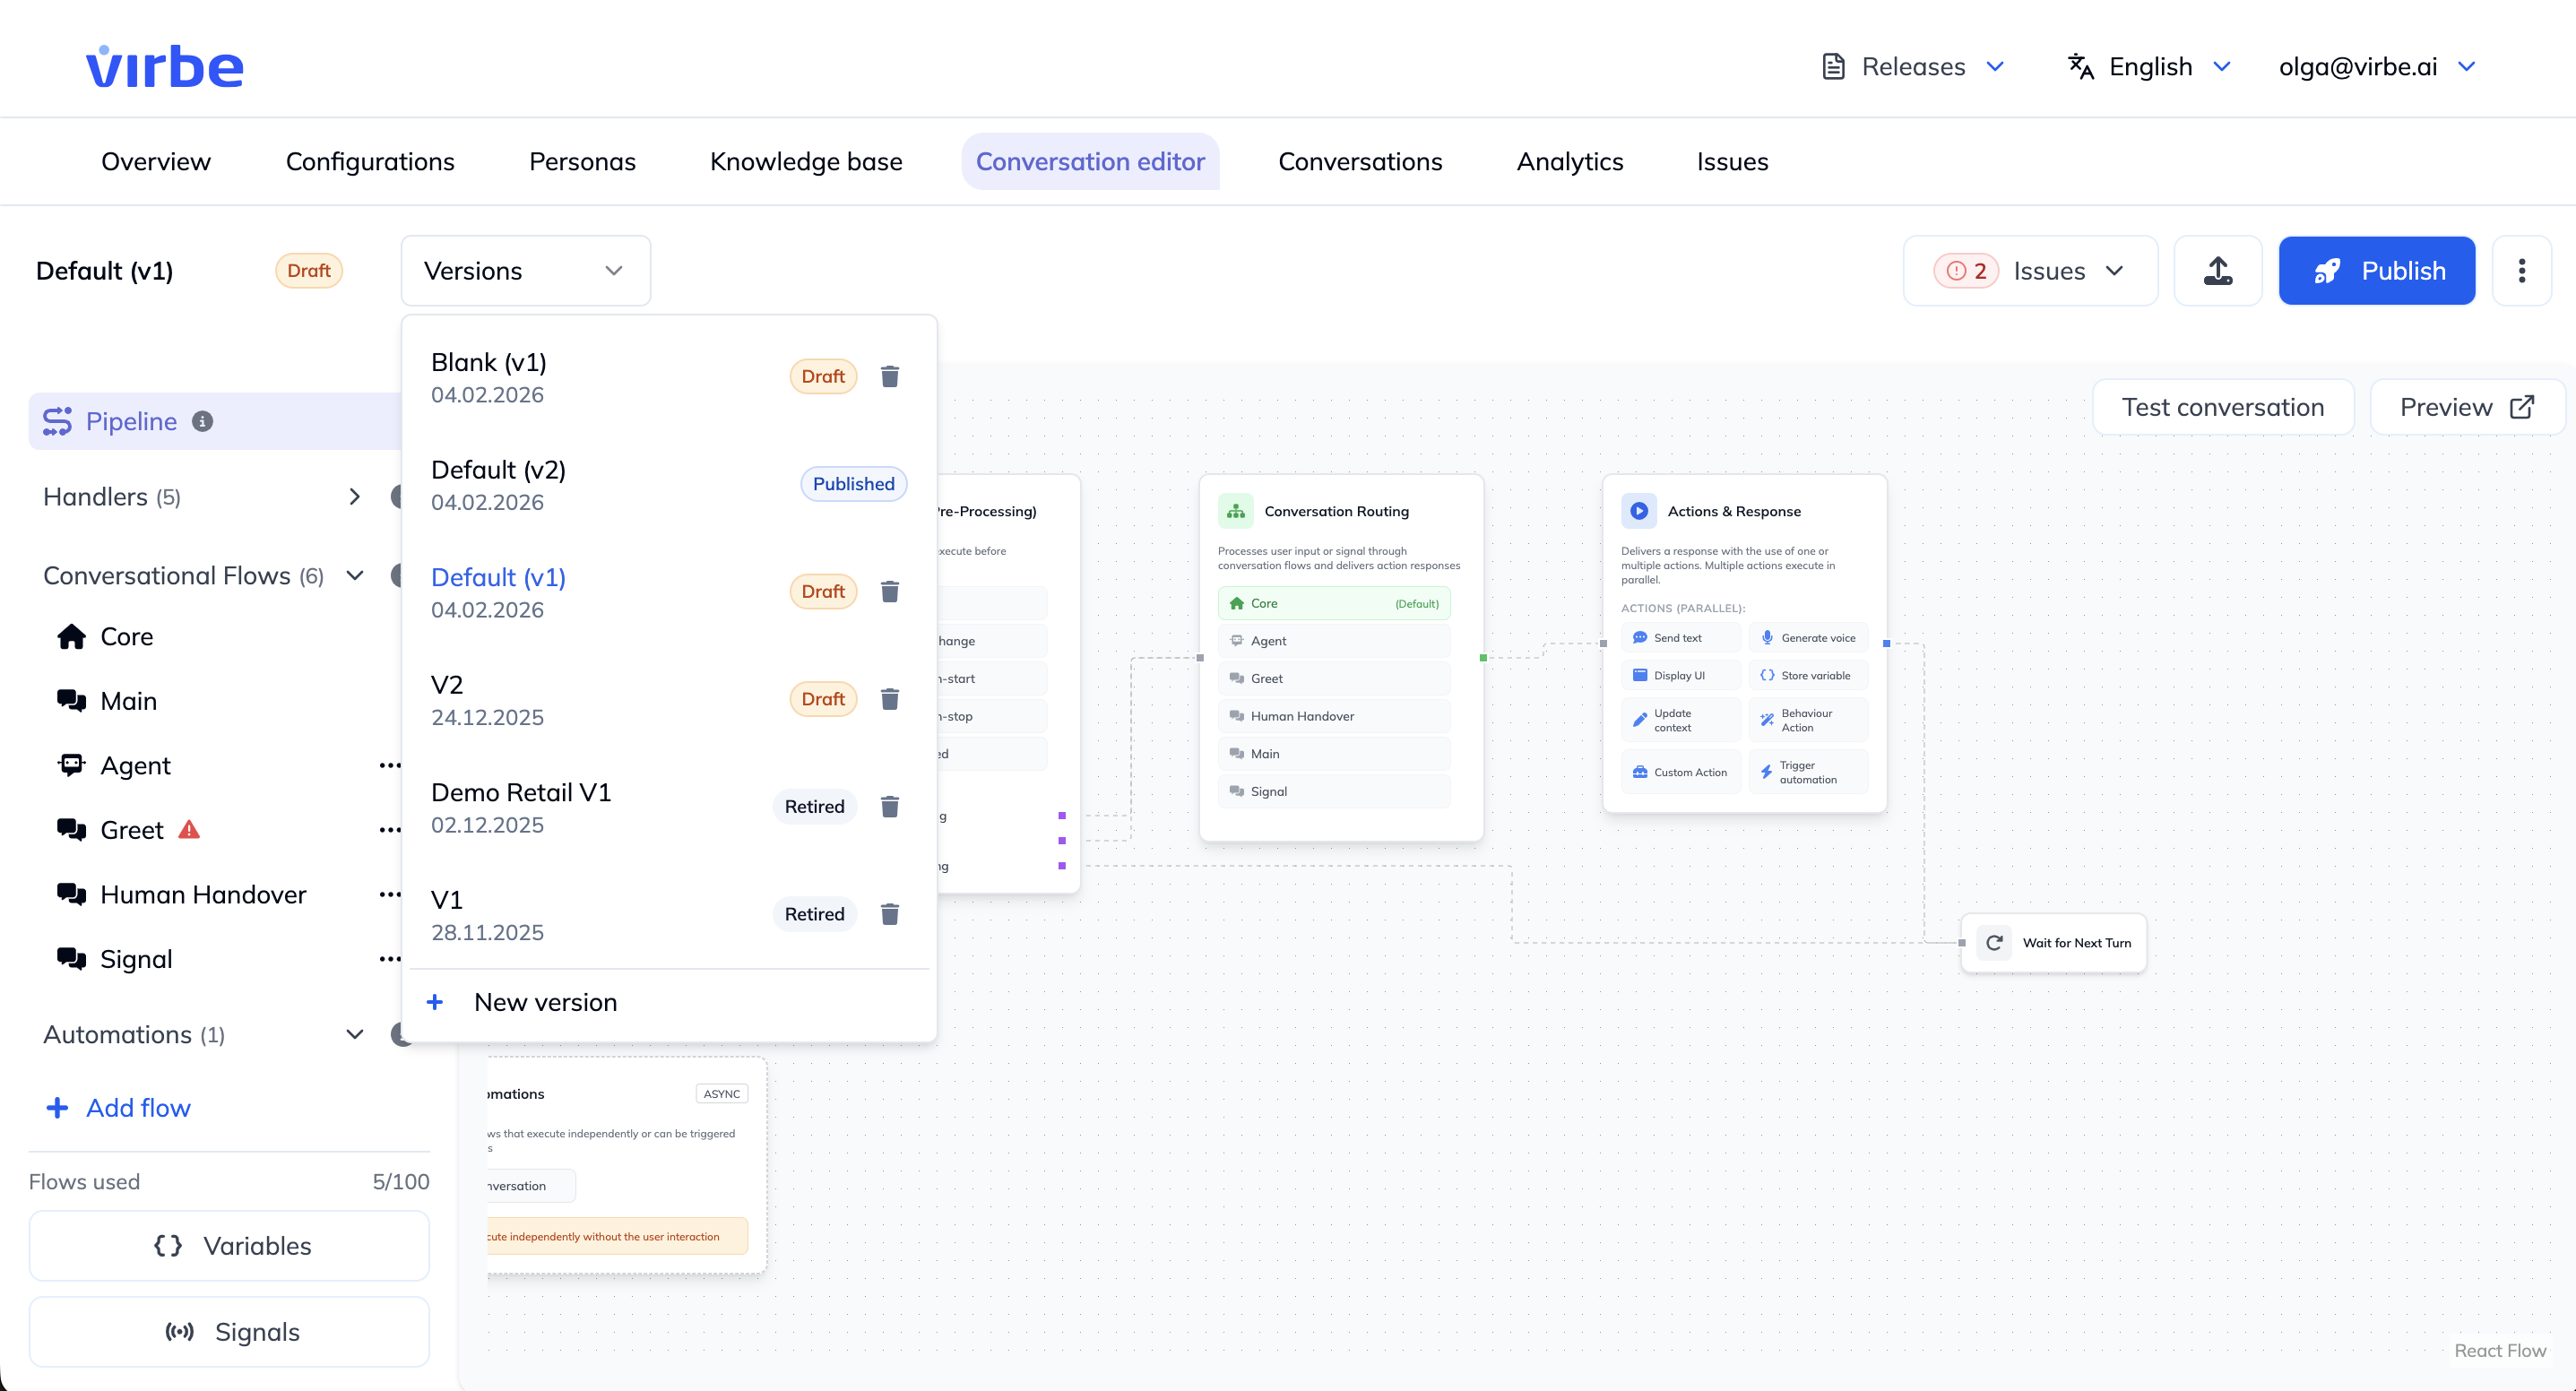Collapse the Conversational Flows section

(355, 576)
